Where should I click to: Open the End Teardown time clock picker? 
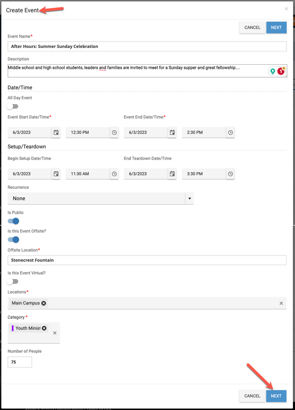(x=230, y=174)
